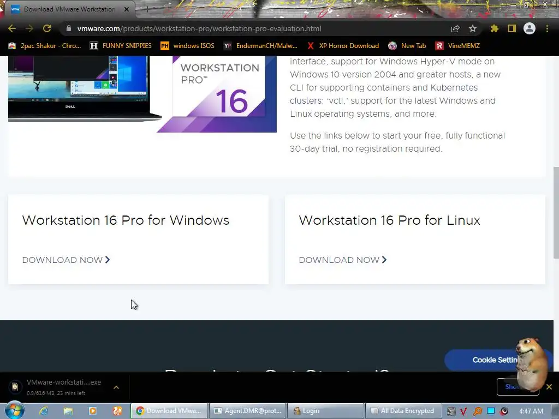Close the Download VMware Workstation tab

(127, 9)
